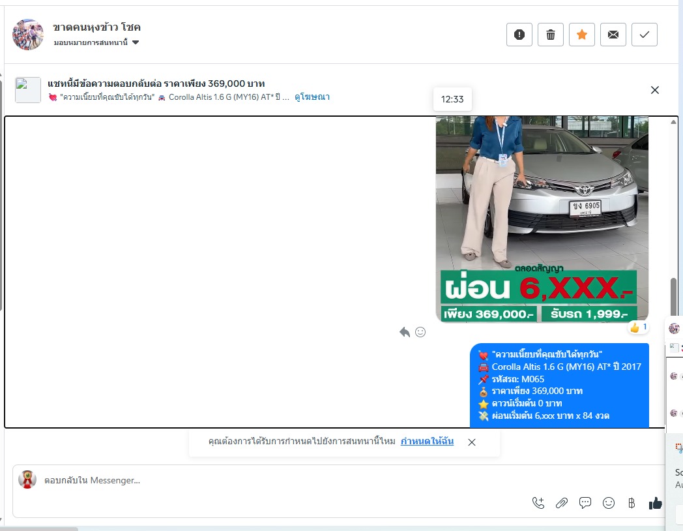Screen dimensions: 683x531
Task: Click customer name ขาดคนหุงข้าว โชค
Action: pos(96,27)
